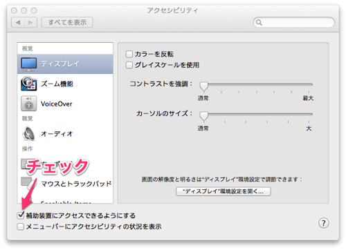This screenshot has height=250, width=346.
Task: Click the 操作 section header text
Action: [27, 148]
